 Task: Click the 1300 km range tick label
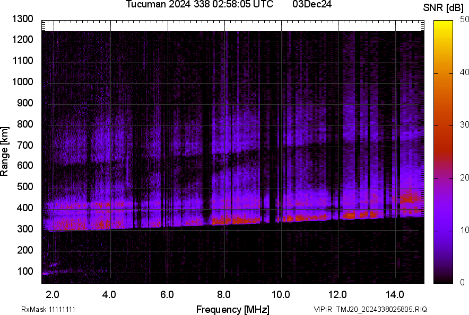[x=23, y=20]
